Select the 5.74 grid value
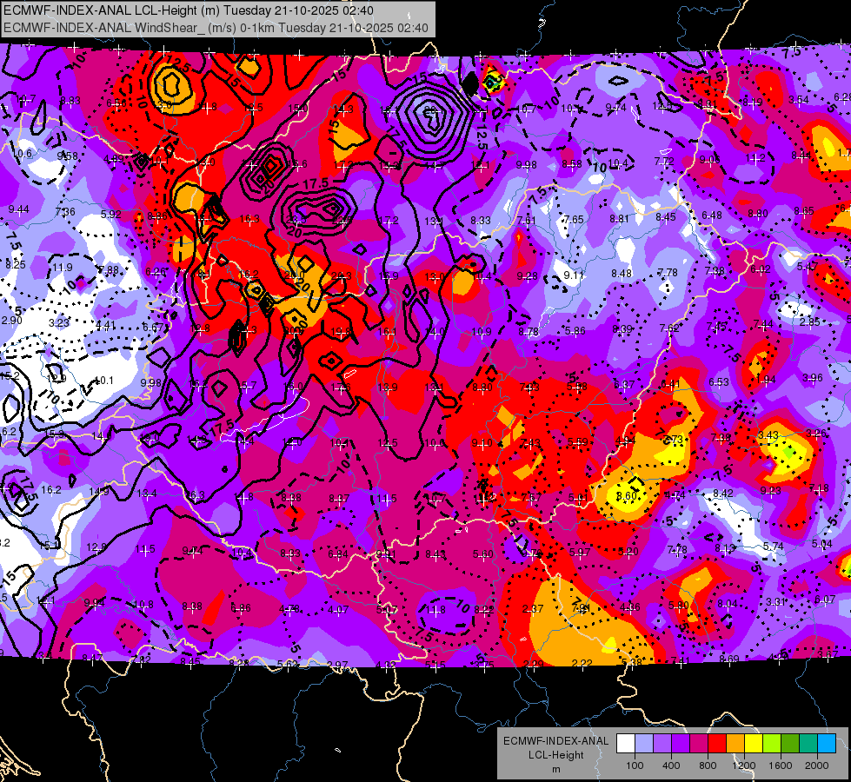This screenshot has width=851, height=782. click(773, 546)
